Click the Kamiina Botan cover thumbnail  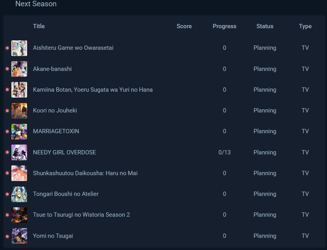[x=19, y=90]
